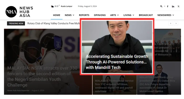Open the CIMB investor session article thumbnail
This screenshot has width=184, height=99.
click(168, 45)
